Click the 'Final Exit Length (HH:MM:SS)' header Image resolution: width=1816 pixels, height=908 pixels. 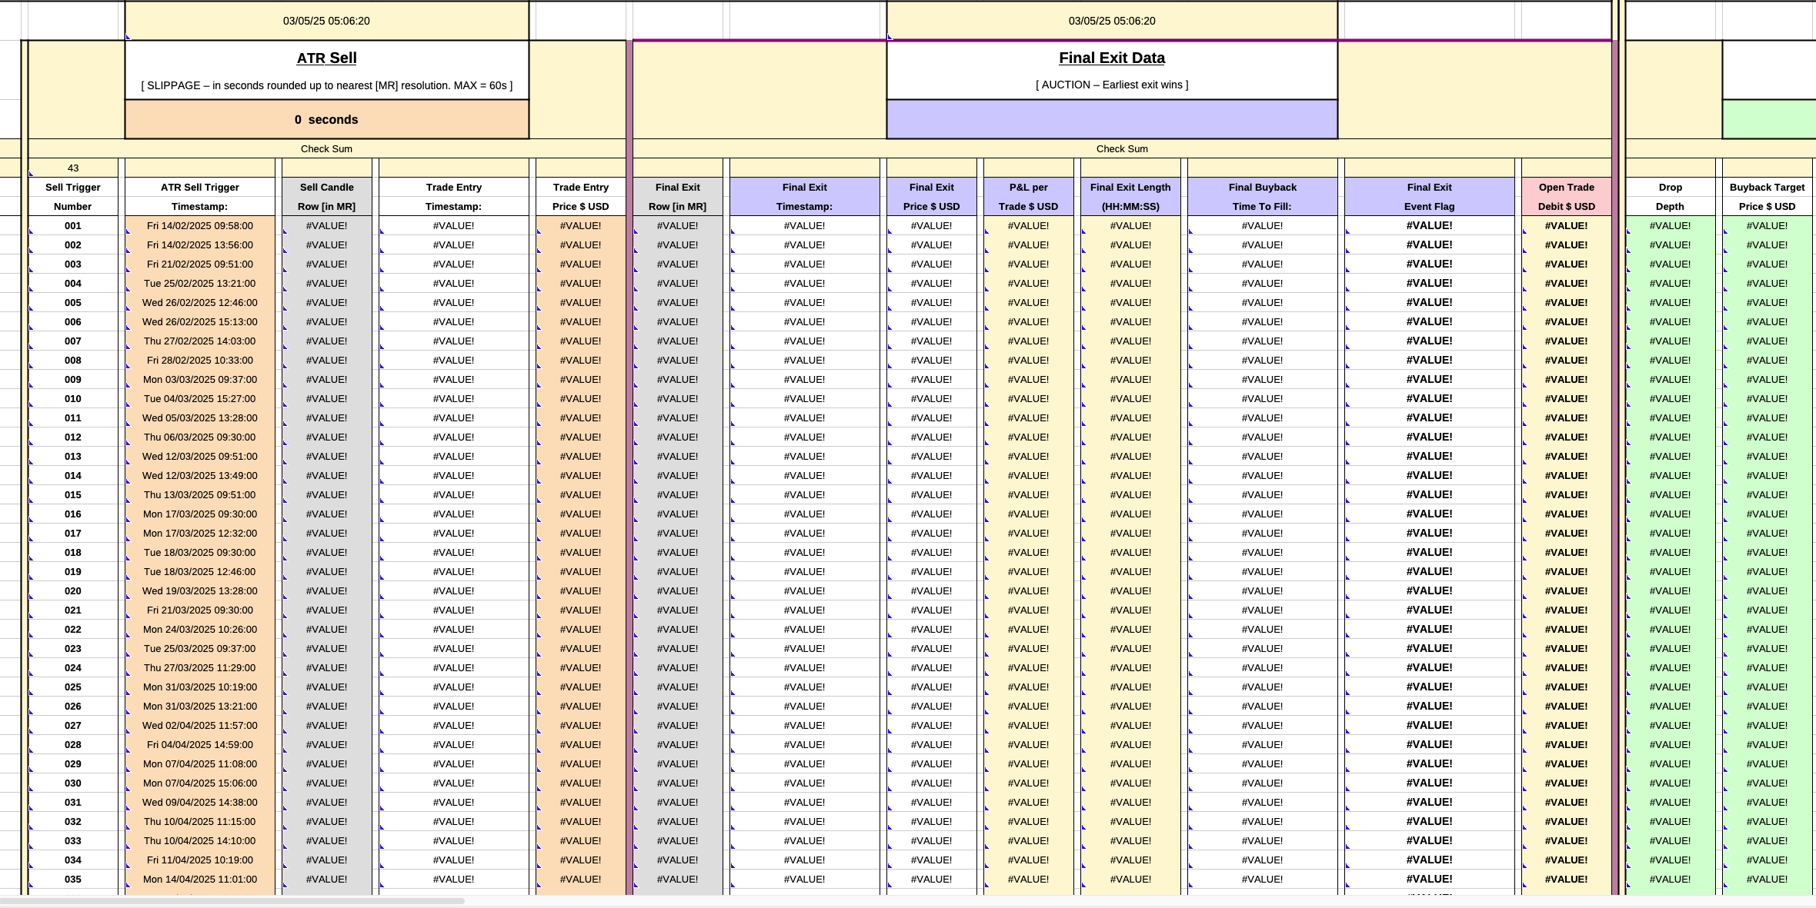1130,197
